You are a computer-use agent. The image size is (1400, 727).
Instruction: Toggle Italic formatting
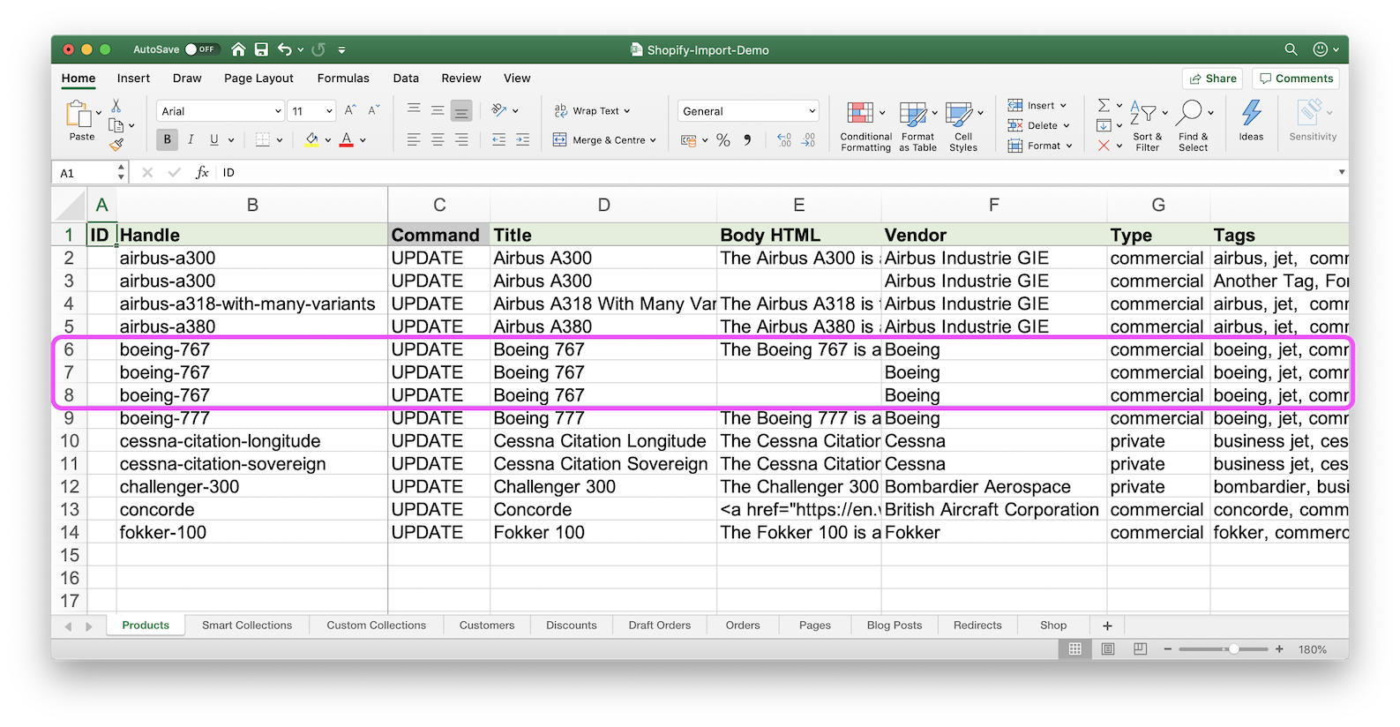coord(191,139)
